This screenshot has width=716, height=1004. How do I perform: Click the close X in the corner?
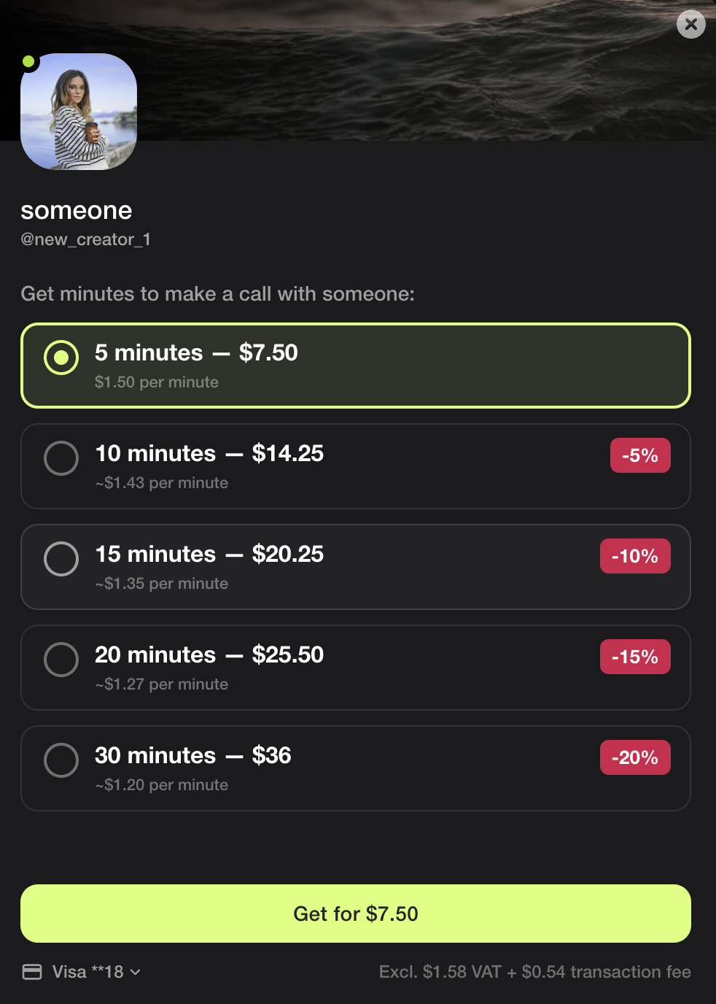[x=690, y=24]
